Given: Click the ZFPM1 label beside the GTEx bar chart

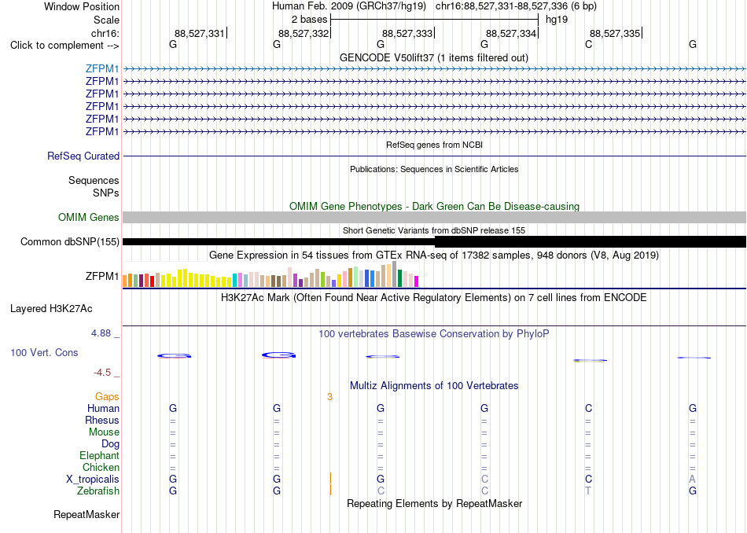Looking at the screenshot, I should pos(102,276).
